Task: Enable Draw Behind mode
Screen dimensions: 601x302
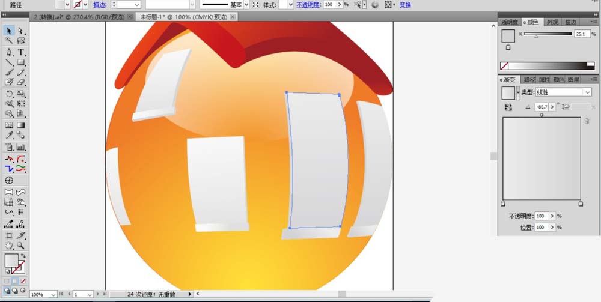Action: pyautogui.click(x=15, y=290)
